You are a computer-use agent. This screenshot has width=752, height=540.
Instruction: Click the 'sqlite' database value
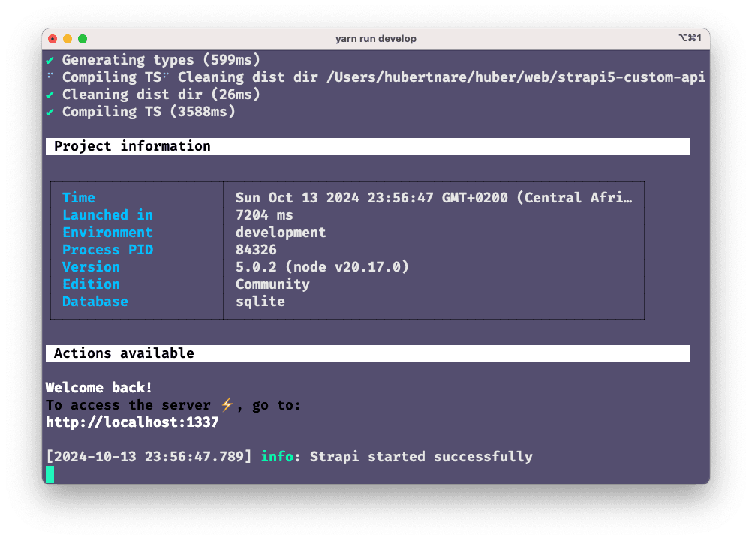point(260,301)
